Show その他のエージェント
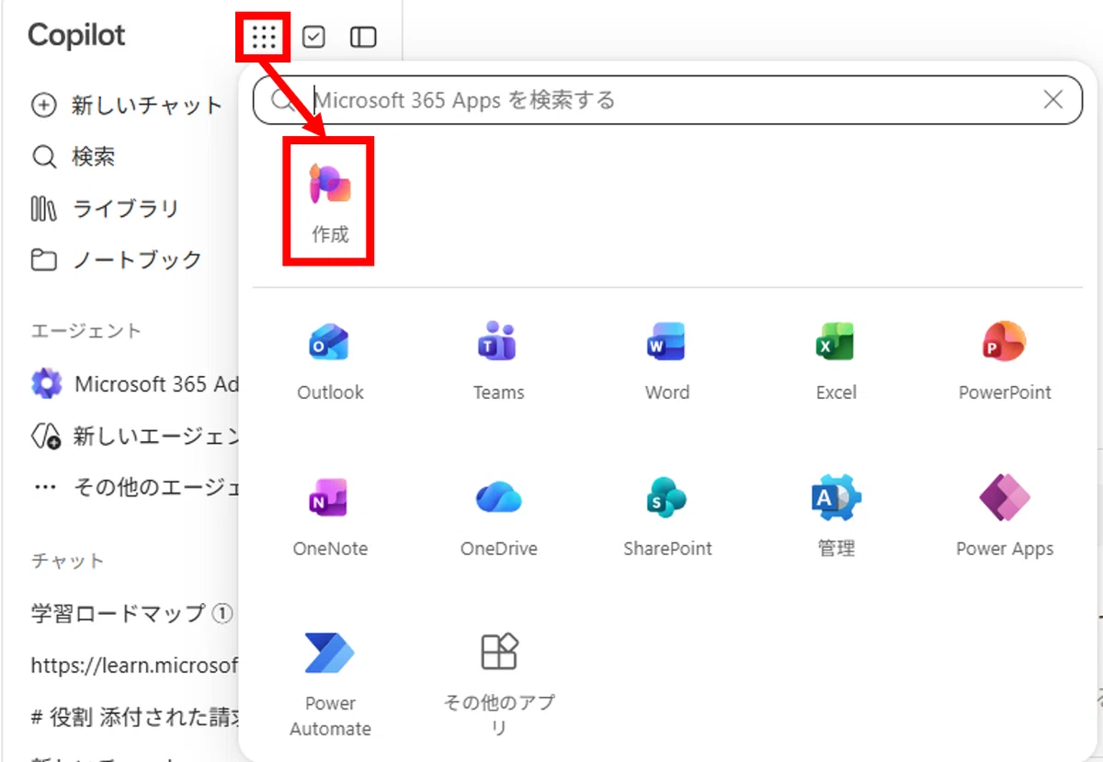1103x762 pixels. pyautogui.click(x=135, y=487)
